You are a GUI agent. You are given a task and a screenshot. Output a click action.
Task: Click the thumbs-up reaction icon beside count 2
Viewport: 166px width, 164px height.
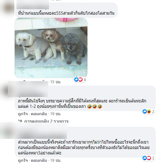coord(145,111)
